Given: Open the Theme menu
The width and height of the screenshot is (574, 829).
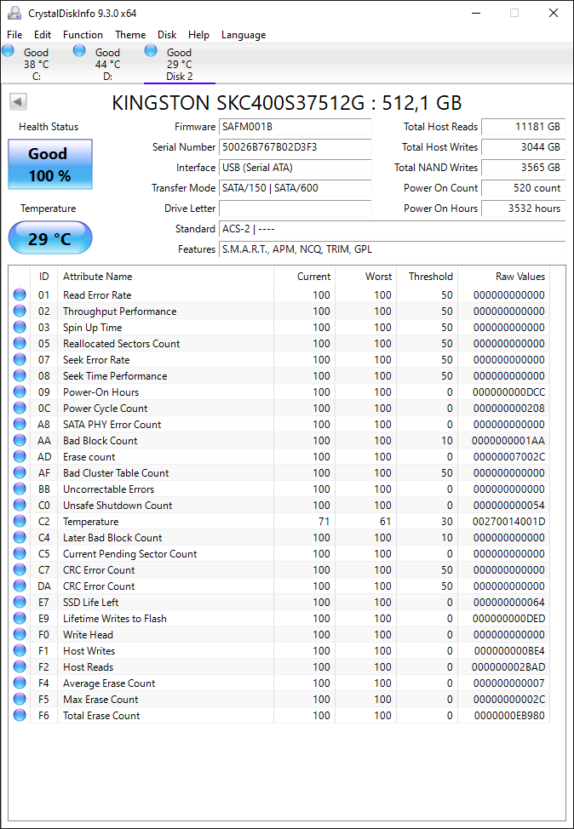Looking at the screenshot, I should [x=130, y=35].
